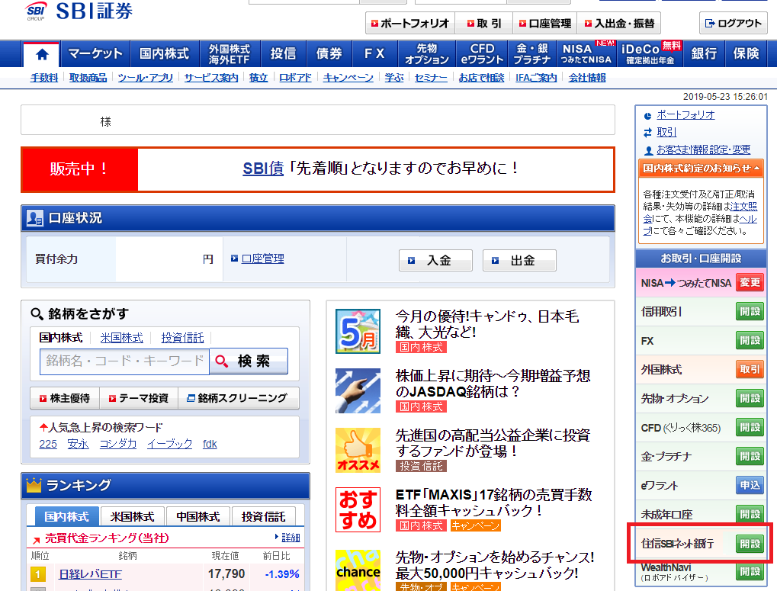Open CFD eワラント menu
The width and height of the screenshot is (777, 591).
tap(482, 54)
